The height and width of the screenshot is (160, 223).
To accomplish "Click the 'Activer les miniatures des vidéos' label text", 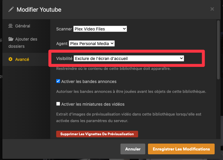I will pyautogui.click(x=93, y=104).
